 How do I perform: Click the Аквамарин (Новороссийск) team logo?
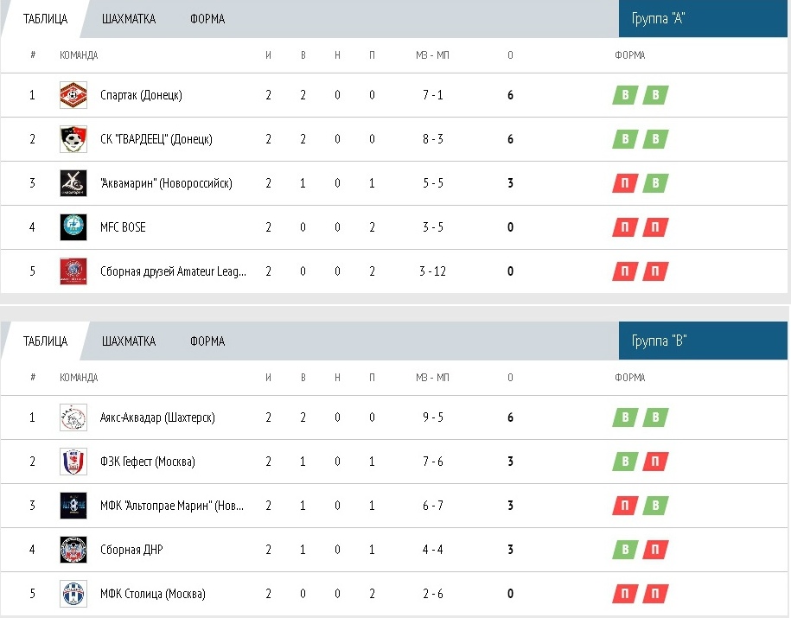[x=73, y=183]
